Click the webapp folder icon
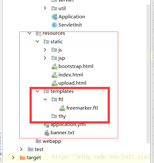 click(38, 141)
